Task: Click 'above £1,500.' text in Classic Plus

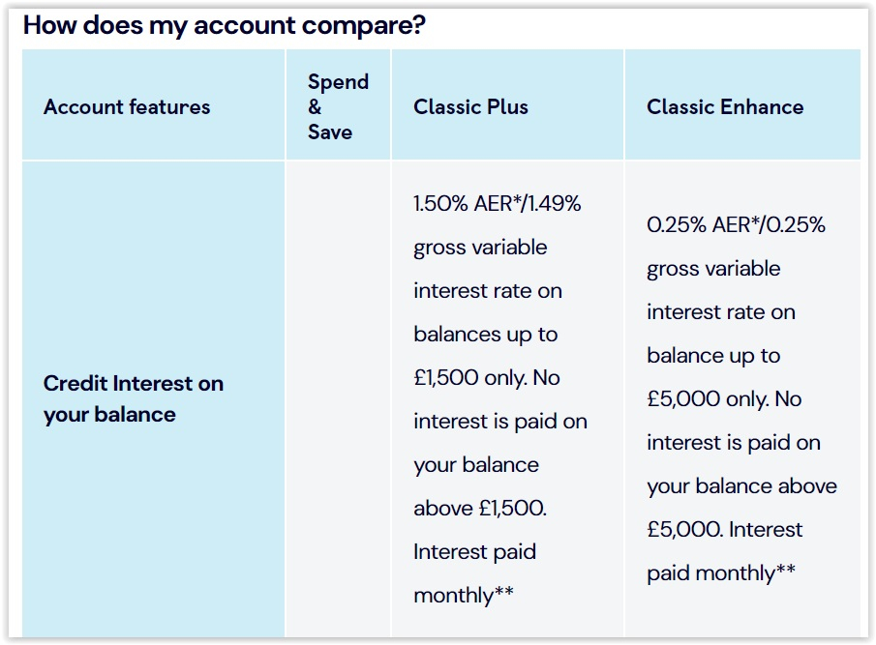Action: [480, 509]
